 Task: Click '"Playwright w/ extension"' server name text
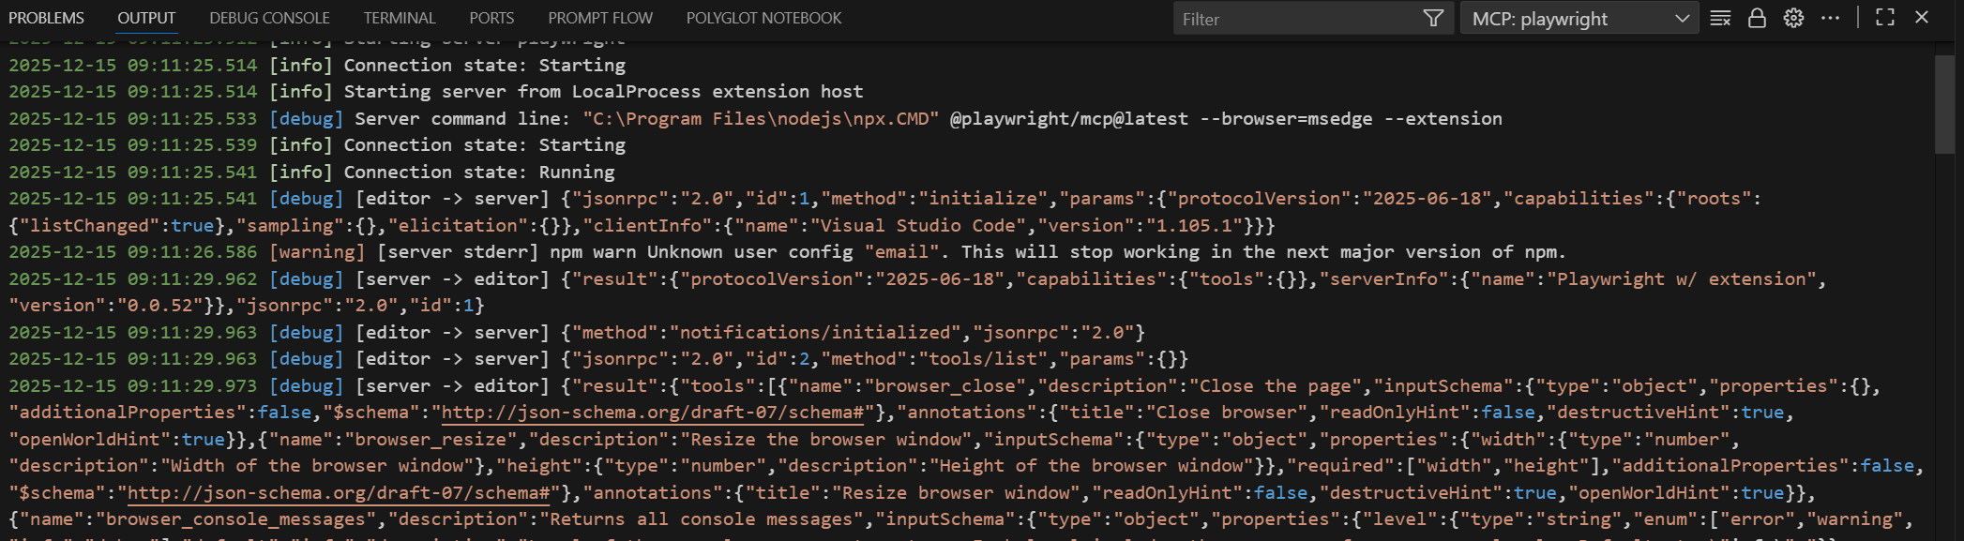tap(1682, 279)
